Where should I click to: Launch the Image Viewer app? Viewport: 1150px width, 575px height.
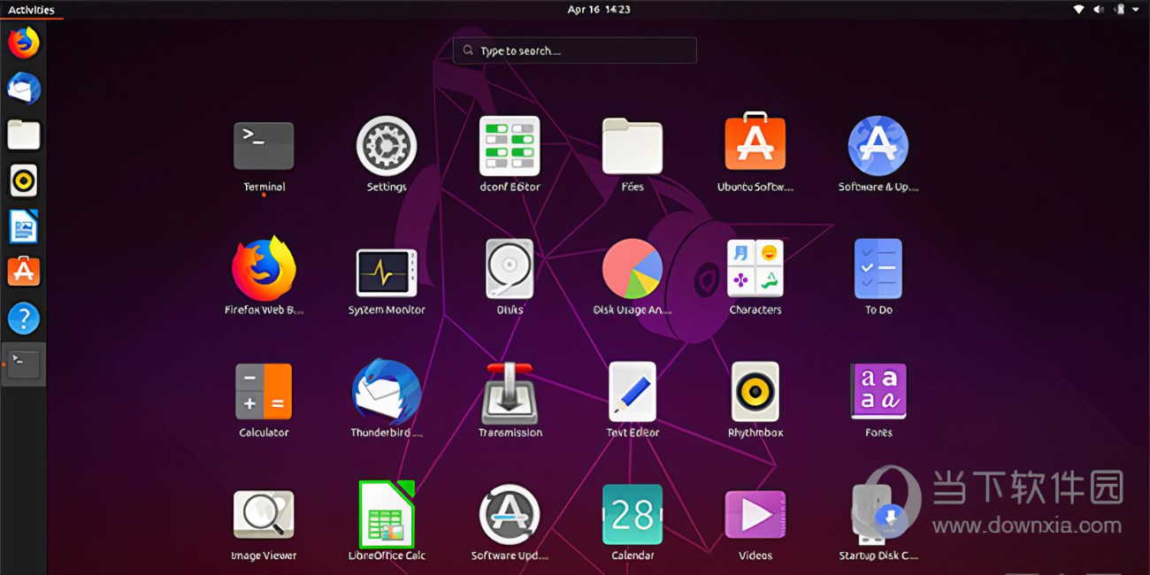(x=264, y=515)
